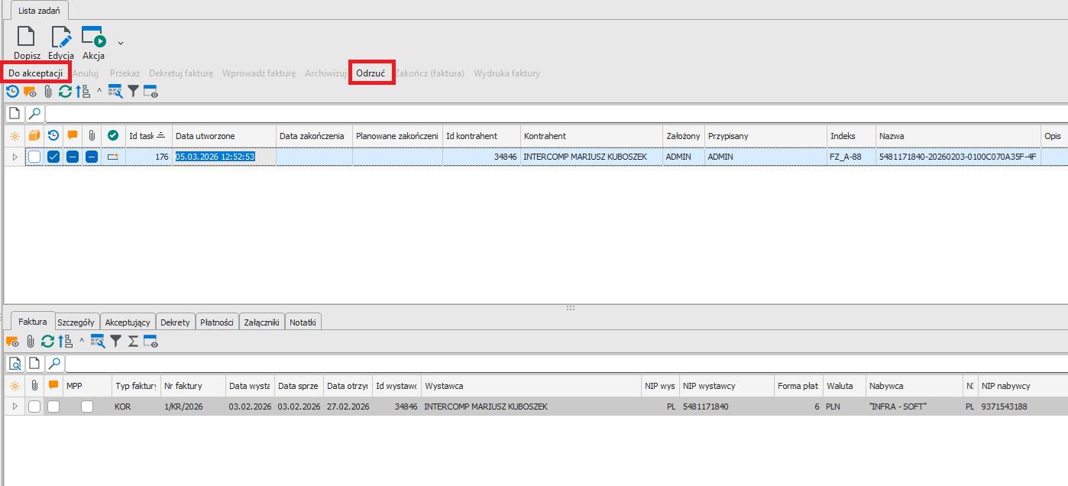Expand the task row 176 arrow
This screenshot has width=1068, height=486.
coord(15,157)
